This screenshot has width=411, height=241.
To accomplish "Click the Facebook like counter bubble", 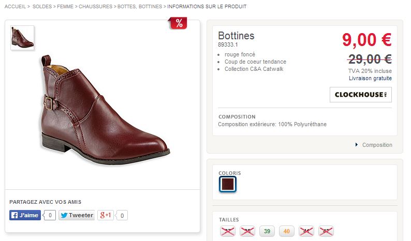I will (50, 215).
